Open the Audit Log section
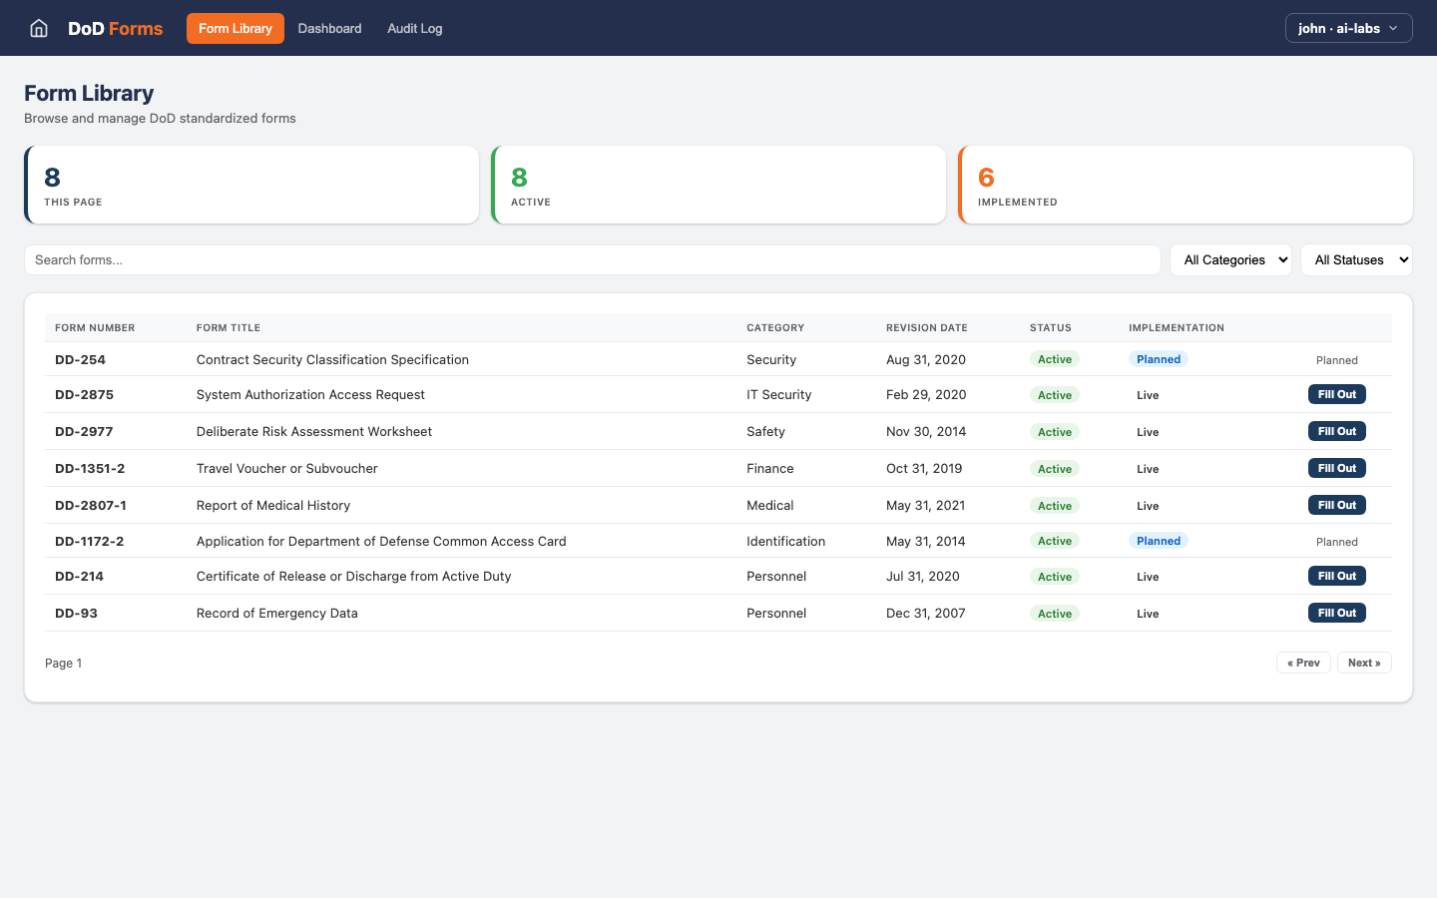1437x898 pixels. click(414, 28)
